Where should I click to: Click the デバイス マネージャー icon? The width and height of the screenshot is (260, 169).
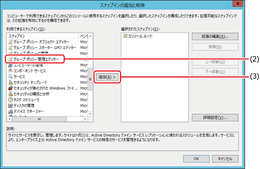[x=10, y=111]
